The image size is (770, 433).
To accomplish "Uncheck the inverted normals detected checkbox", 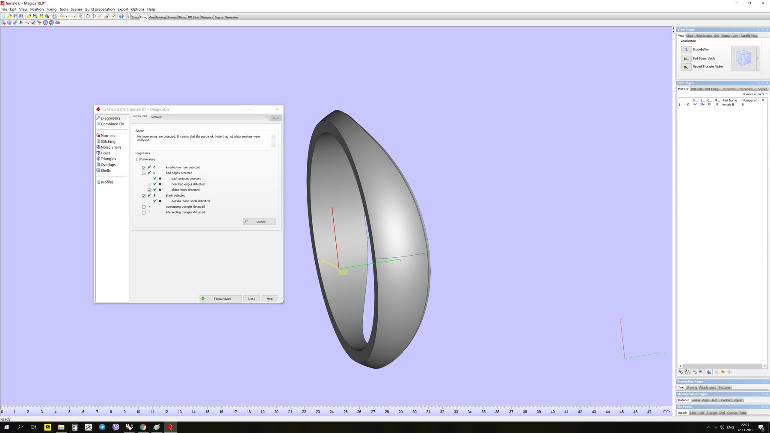I will [144, 168].
